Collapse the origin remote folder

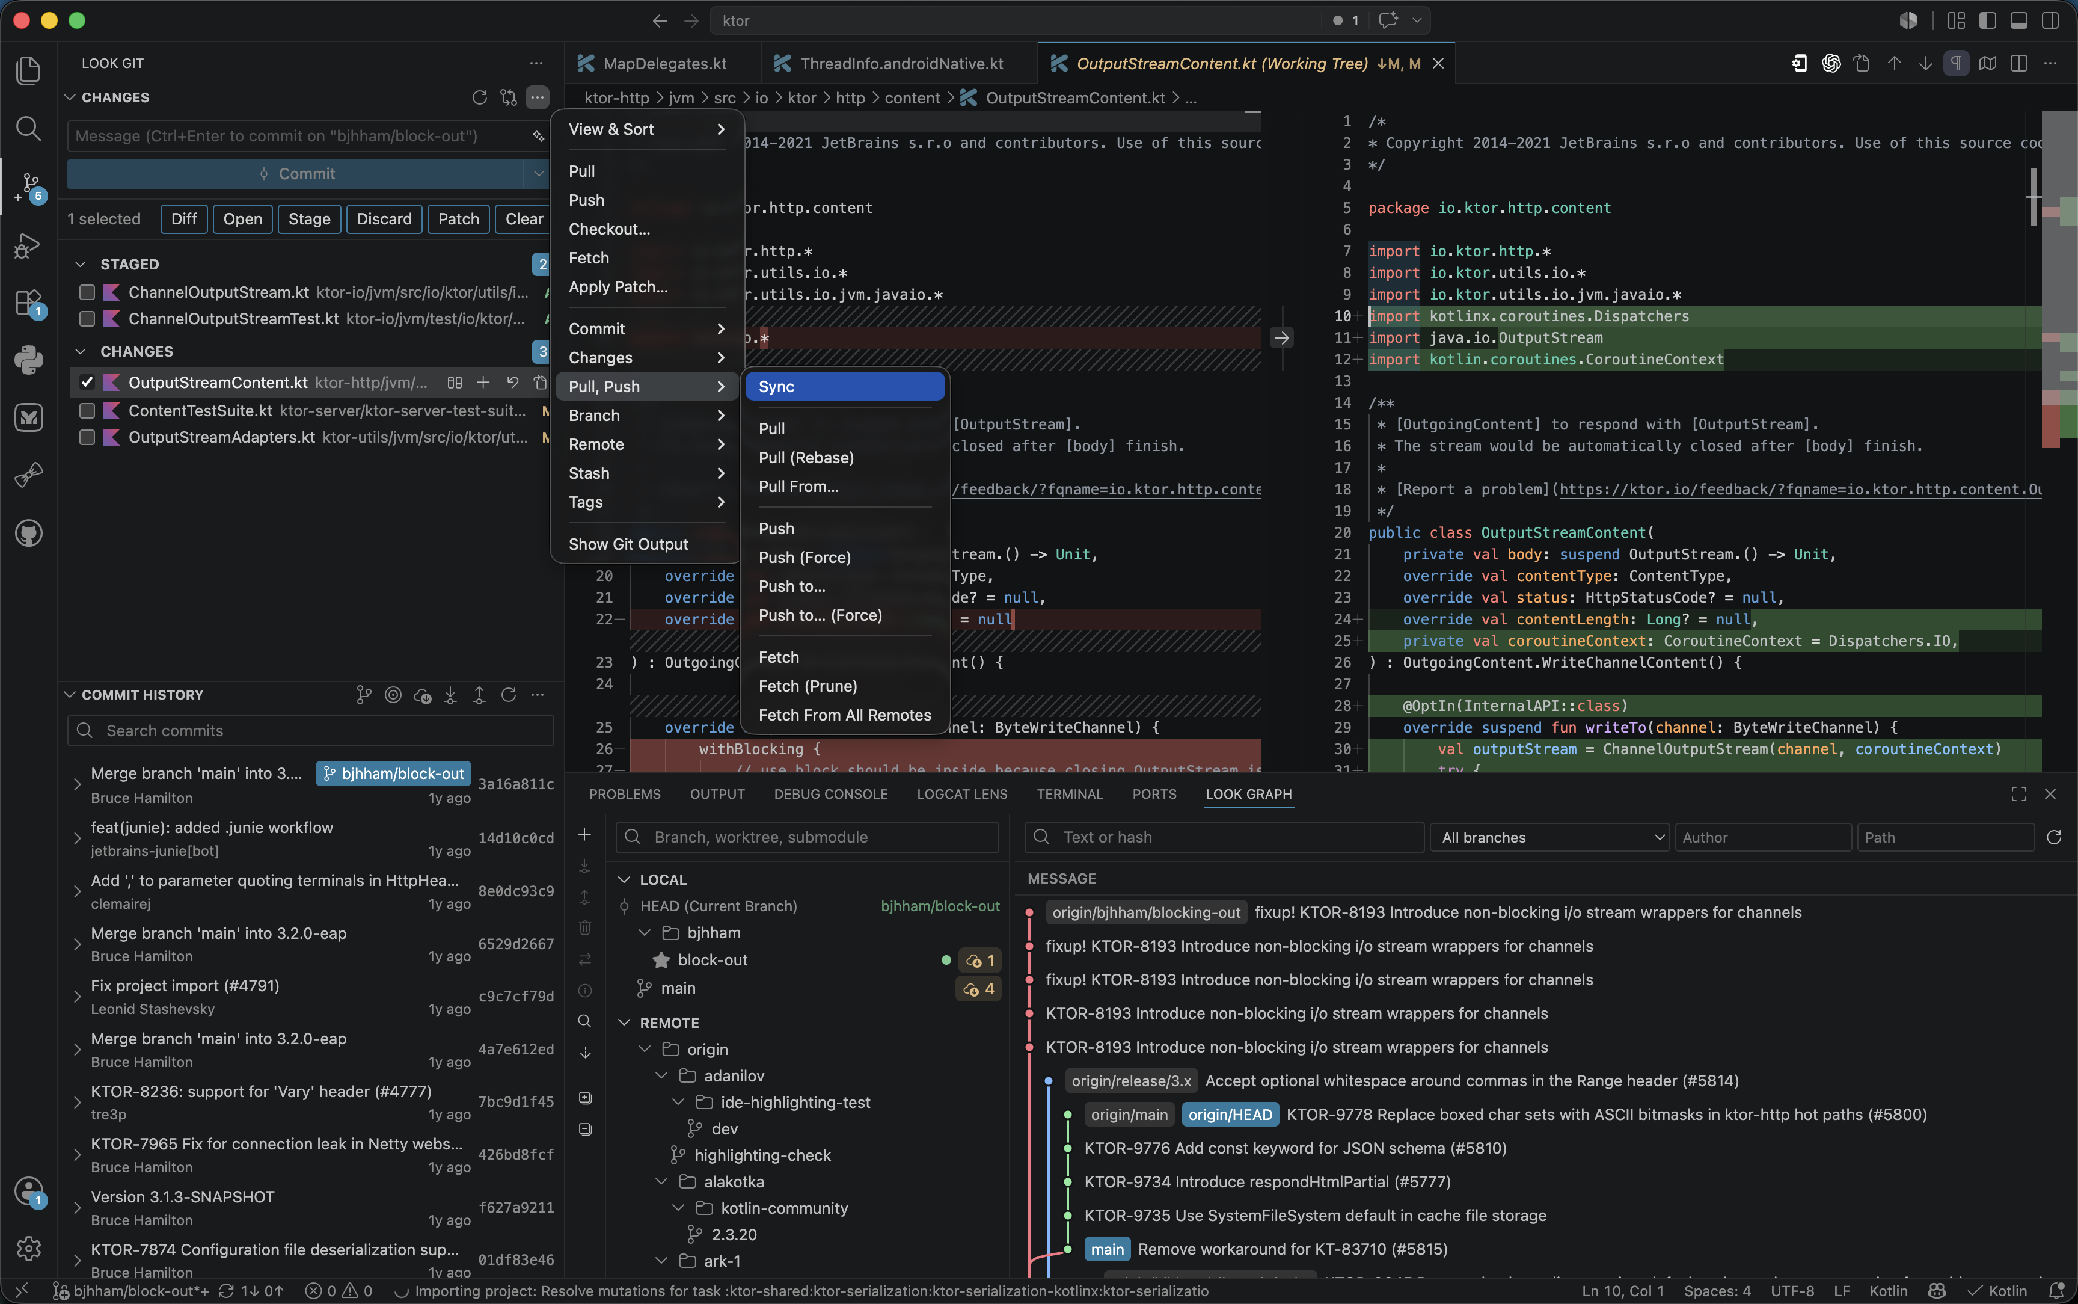[645, 1050]
